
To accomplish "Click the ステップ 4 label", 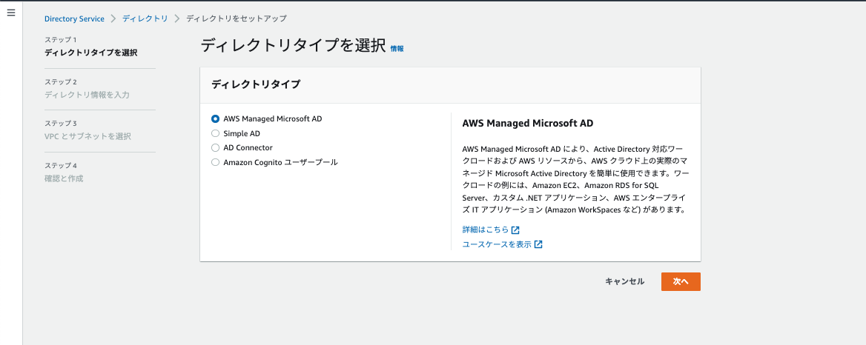I will 60,165.
